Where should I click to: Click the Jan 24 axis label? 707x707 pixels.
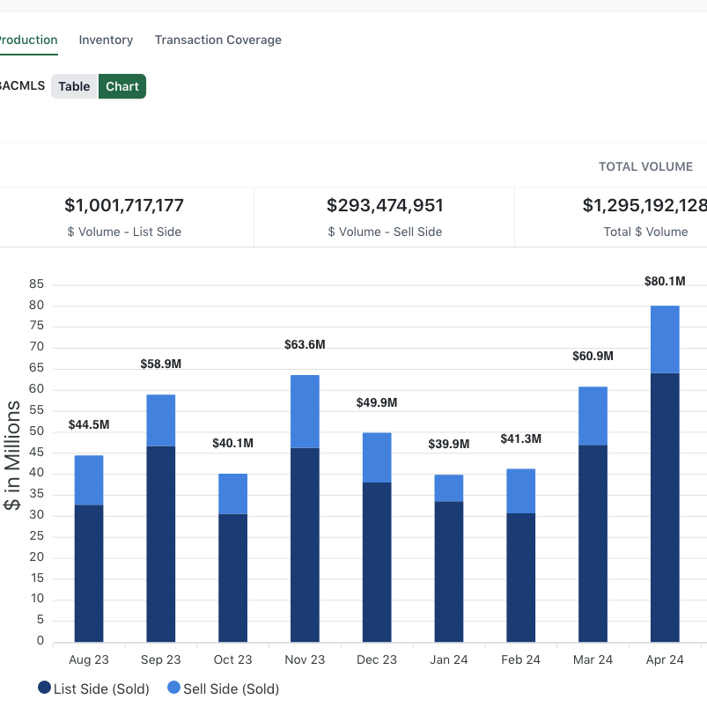tap(449, 659)
